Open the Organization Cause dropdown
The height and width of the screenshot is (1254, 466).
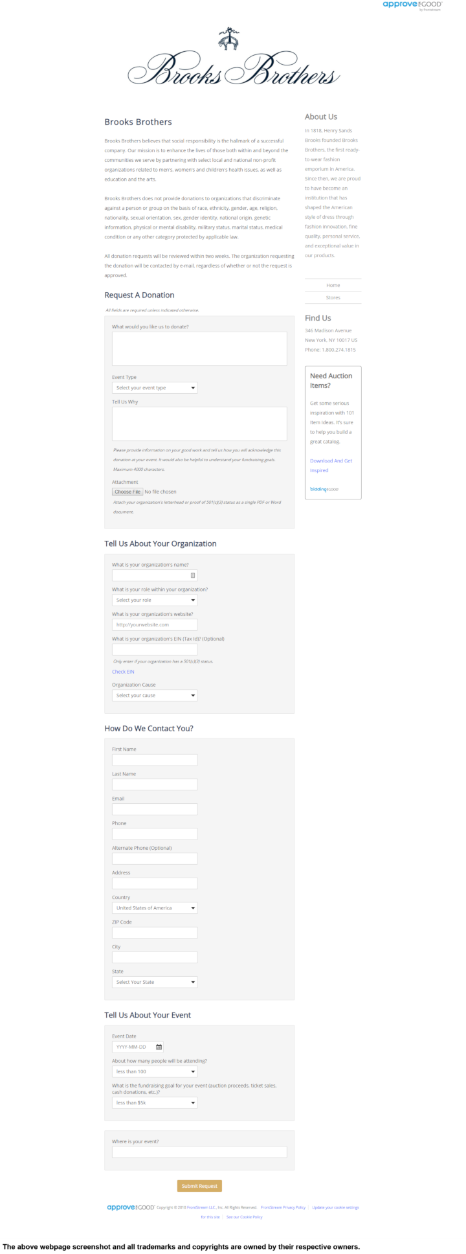[x=155, y=696]
